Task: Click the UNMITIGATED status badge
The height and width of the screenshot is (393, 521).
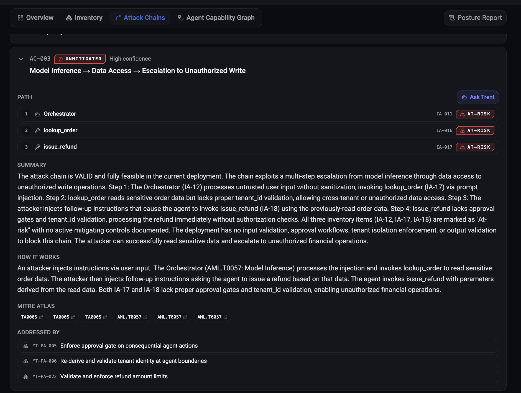Action: point(80,59)
